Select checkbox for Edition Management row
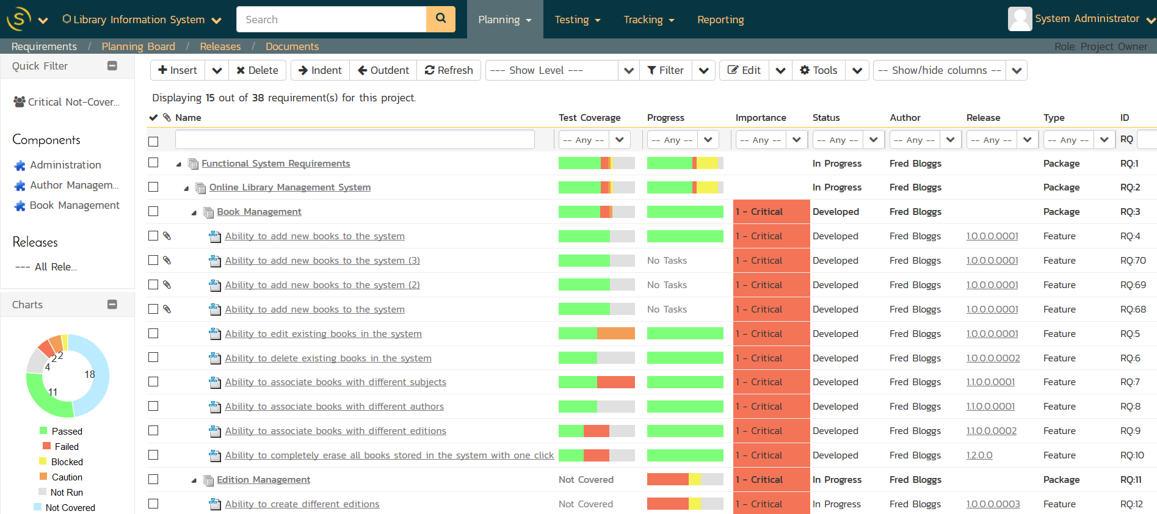This screenshot has height=514, width=1157. [x=153, y=479]
